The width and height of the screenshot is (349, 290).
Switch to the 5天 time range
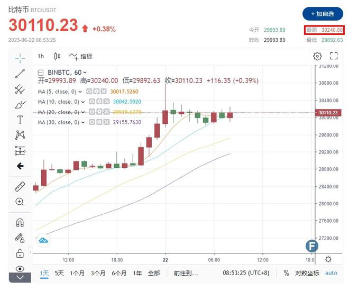(x=59, y=273)
